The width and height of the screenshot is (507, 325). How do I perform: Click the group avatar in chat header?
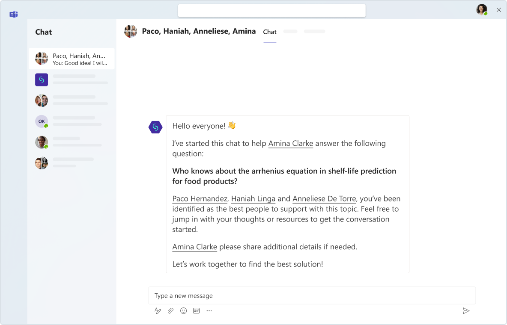coord(131,31)
